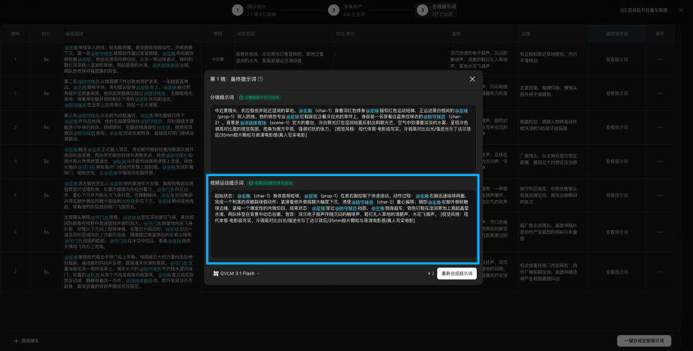Click the 镜号 column header
693x351 pixels.
15,34
